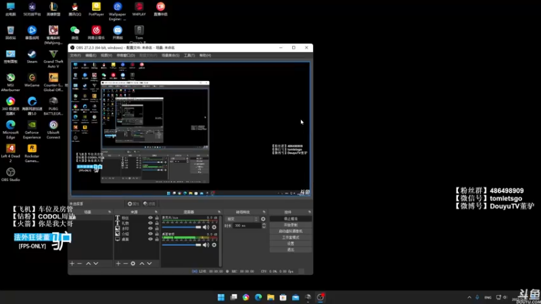Open 桌面音频 audio settings gear
This screenshot has width=541, height=304.
pyautogui.click(x=214, y=245)
